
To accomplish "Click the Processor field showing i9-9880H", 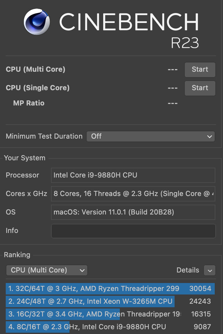I will [x=133, y=175].
